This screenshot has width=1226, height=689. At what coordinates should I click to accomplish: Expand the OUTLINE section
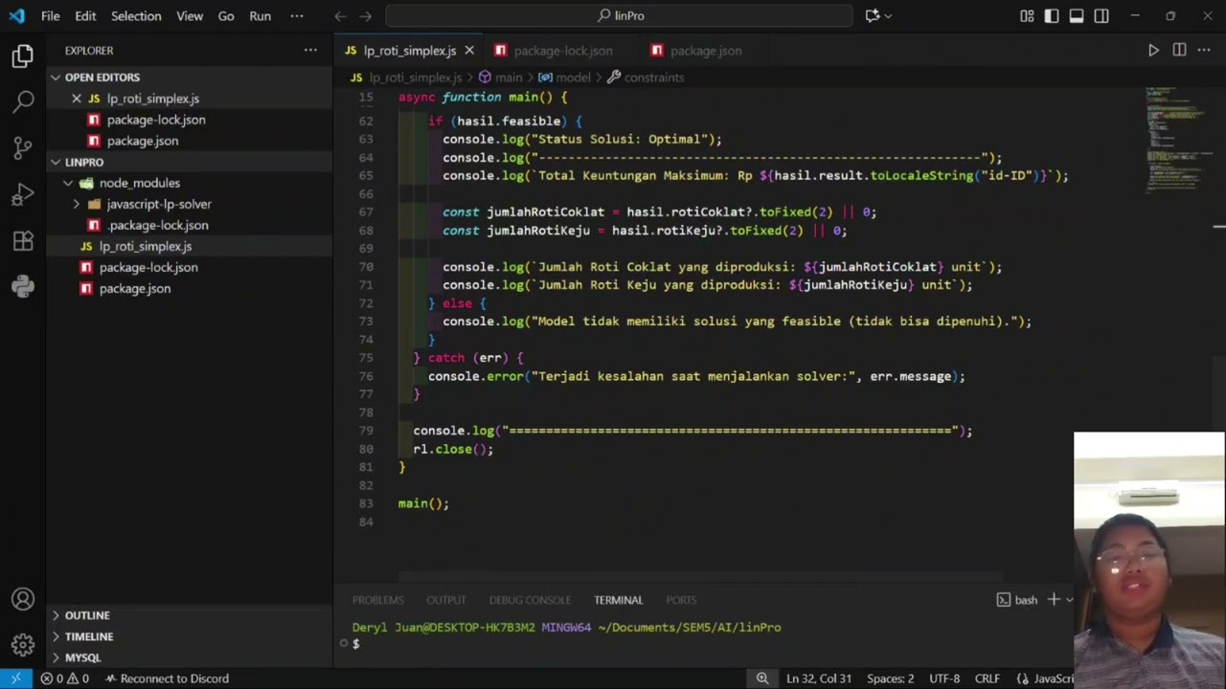coord(87,615)
